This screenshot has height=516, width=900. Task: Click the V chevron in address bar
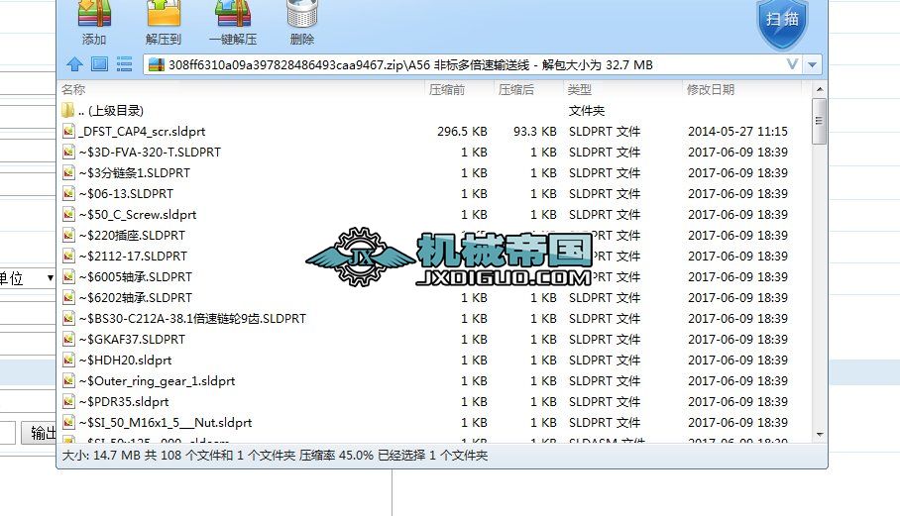(x=792, y=64)
